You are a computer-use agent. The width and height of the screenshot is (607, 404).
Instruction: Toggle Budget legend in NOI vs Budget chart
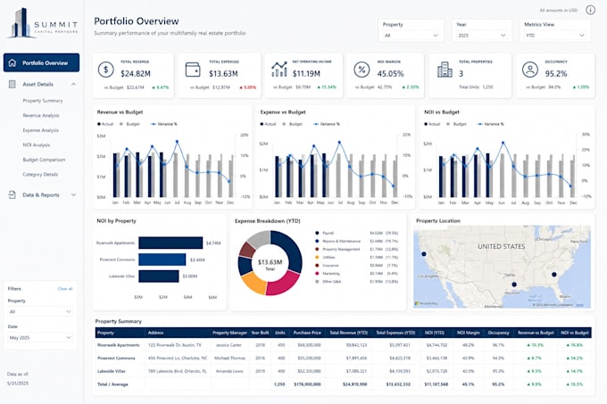[456, 124]
